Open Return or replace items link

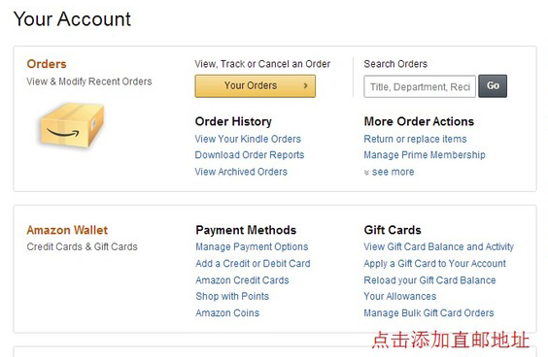pos(415,139)
